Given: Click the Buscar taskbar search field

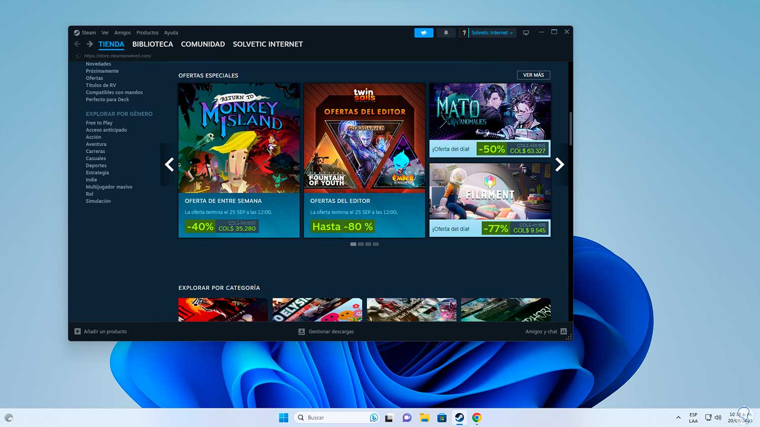Looking at the screenshot, I should [x=337, y=417].
